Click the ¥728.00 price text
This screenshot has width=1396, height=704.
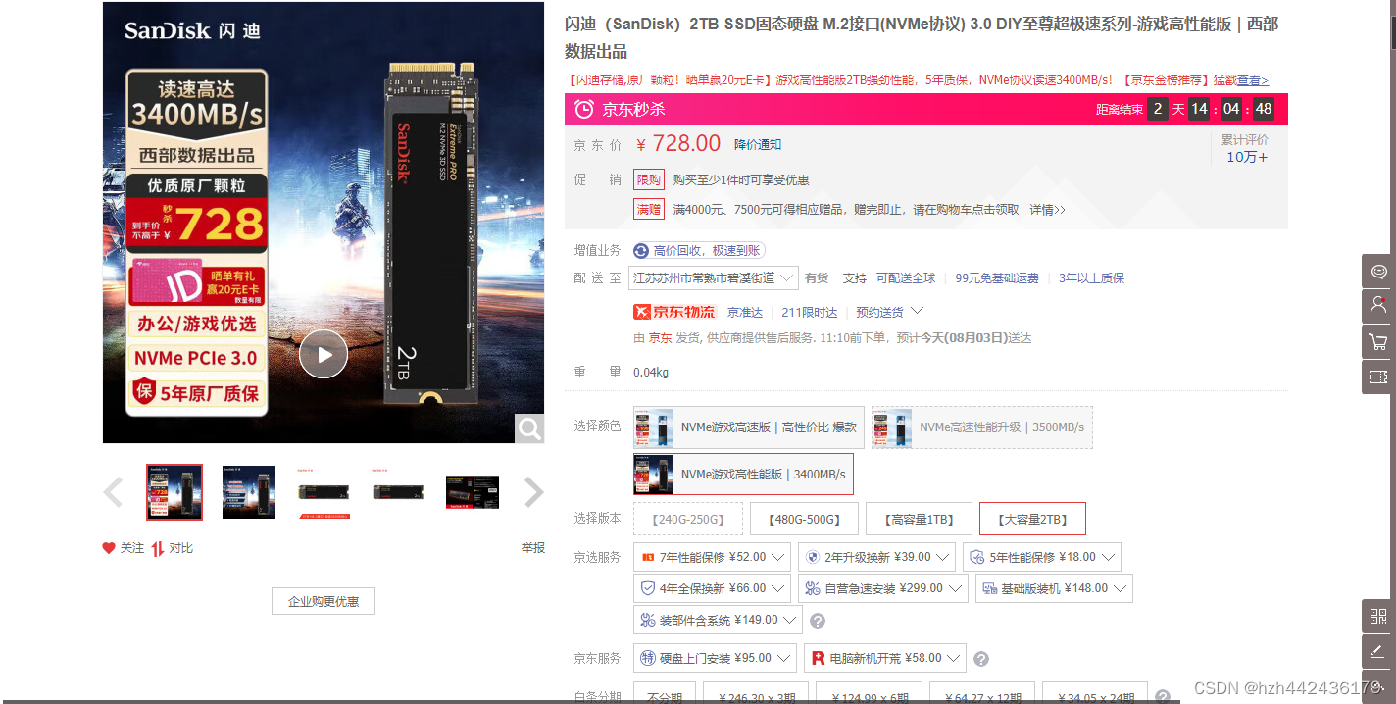[x=678, y=144]
